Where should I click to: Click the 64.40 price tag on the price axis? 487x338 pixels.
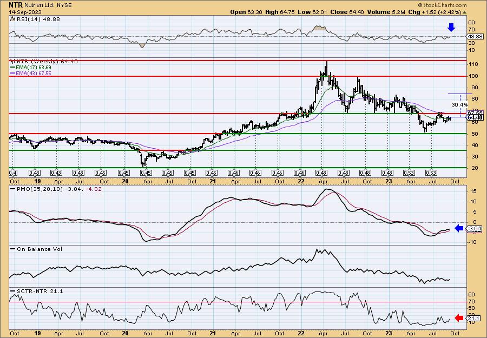[475, 117]
